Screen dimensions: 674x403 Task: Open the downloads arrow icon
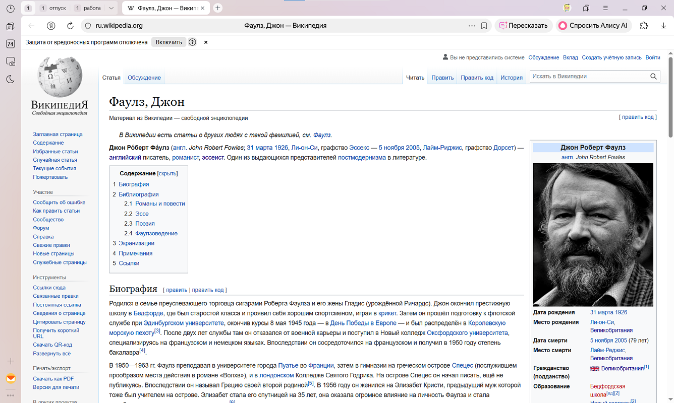[663, 26]
